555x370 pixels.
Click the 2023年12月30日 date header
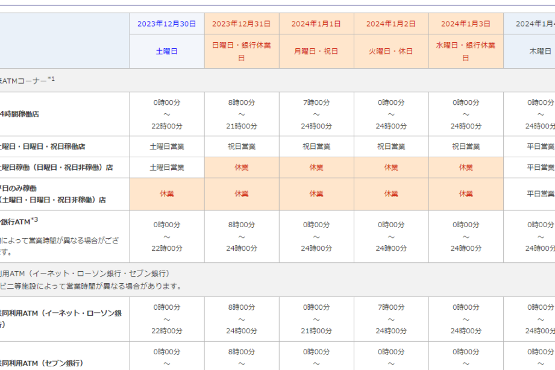[167, 24]
